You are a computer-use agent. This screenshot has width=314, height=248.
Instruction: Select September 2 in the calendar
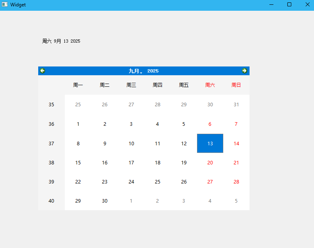click(x=105, y=124)
